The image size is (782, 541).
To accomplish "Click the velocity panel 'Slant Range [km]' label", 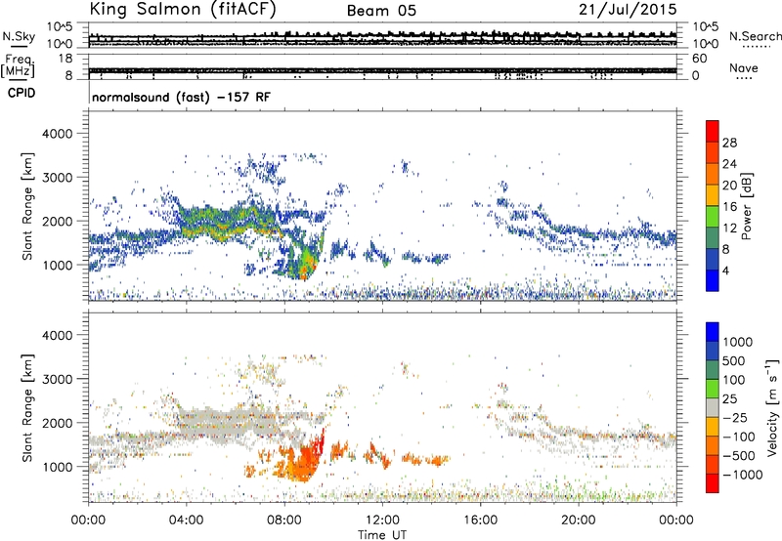I will (x=27, y=408).
